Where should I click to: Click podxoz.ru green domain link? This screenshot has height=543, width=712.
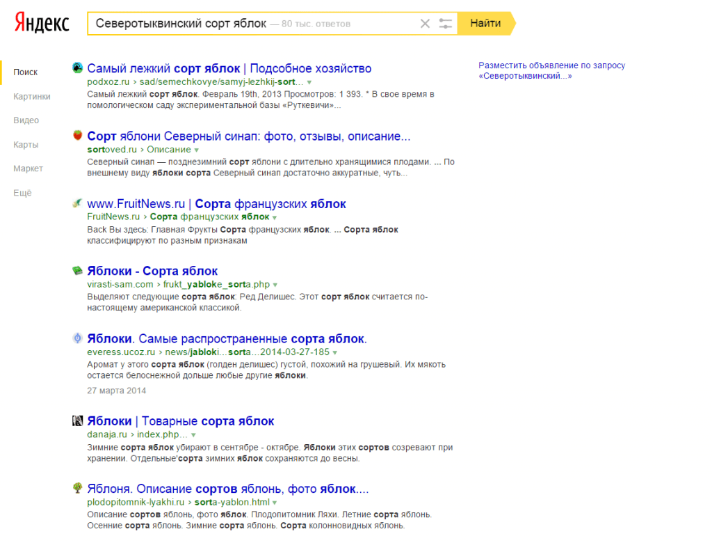point(108,82)
